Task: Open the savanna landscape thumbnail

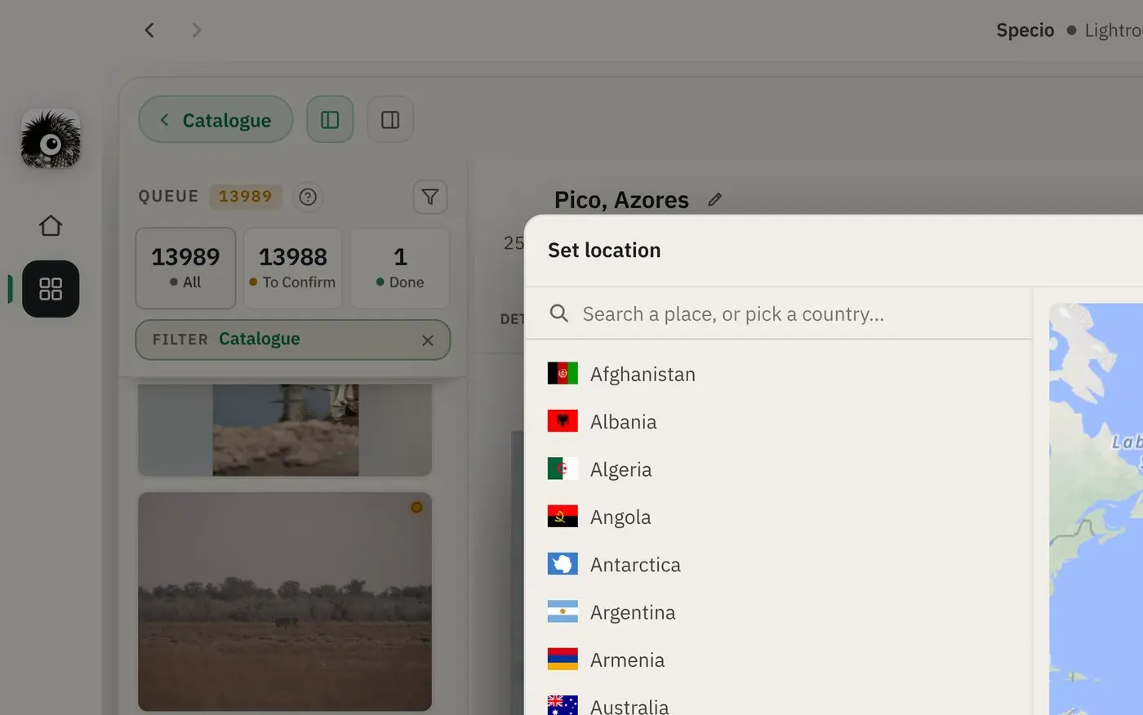Action: [285, 602]
